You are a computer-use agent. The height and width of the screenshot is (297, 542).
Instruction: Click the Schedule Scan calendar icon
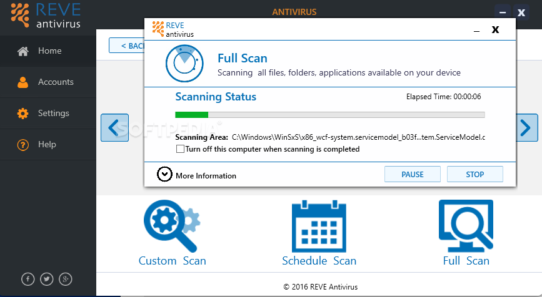(319, 226)
